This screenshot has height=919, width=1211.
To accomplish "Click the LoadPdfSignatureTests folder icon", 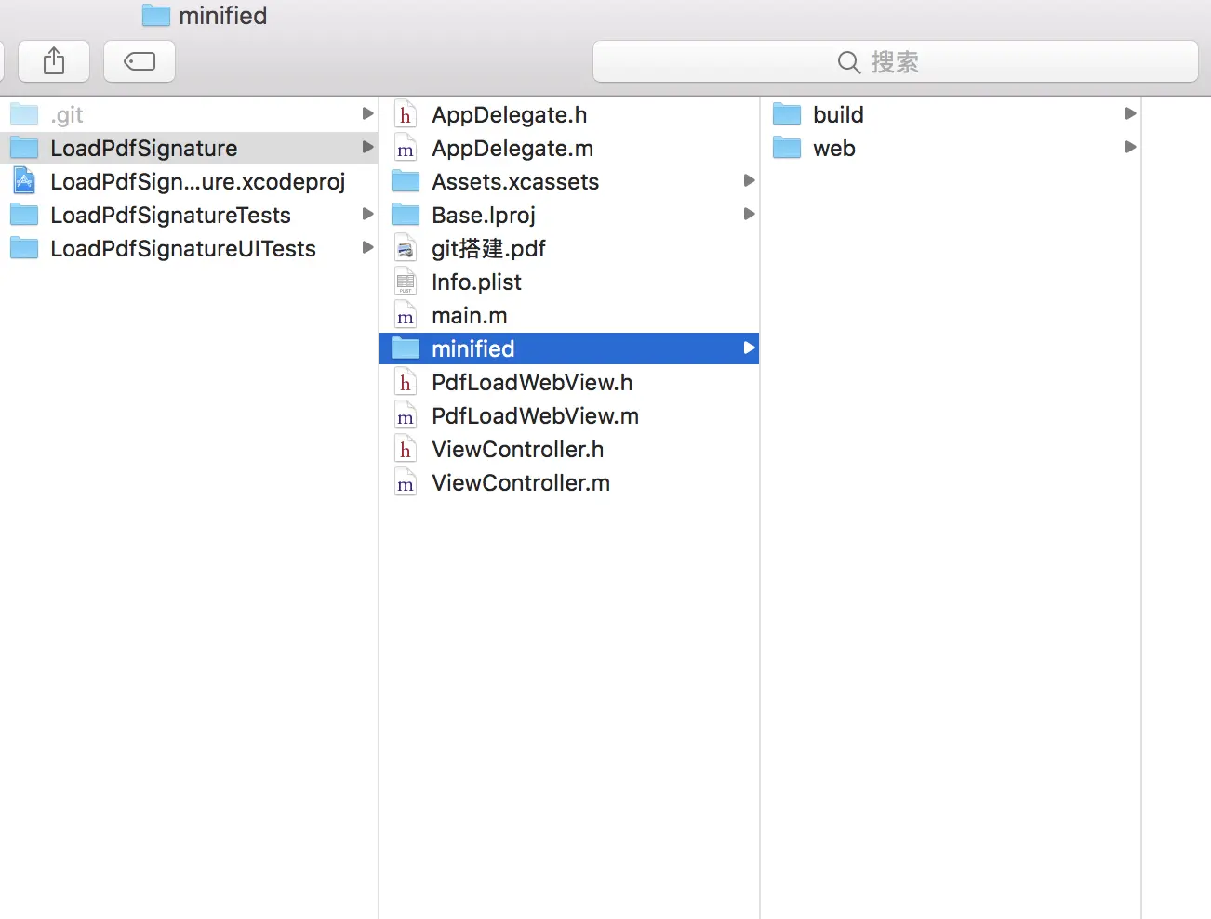I will click(x=24, y=215).
